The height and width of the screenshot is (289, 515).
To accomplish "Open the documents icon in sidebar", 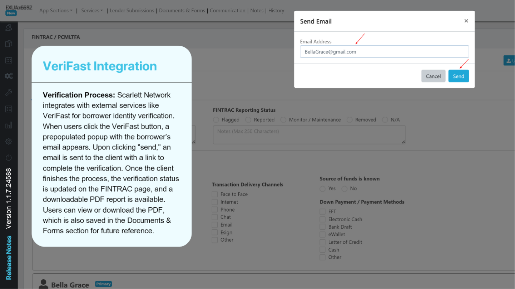I will pos(9,44).
